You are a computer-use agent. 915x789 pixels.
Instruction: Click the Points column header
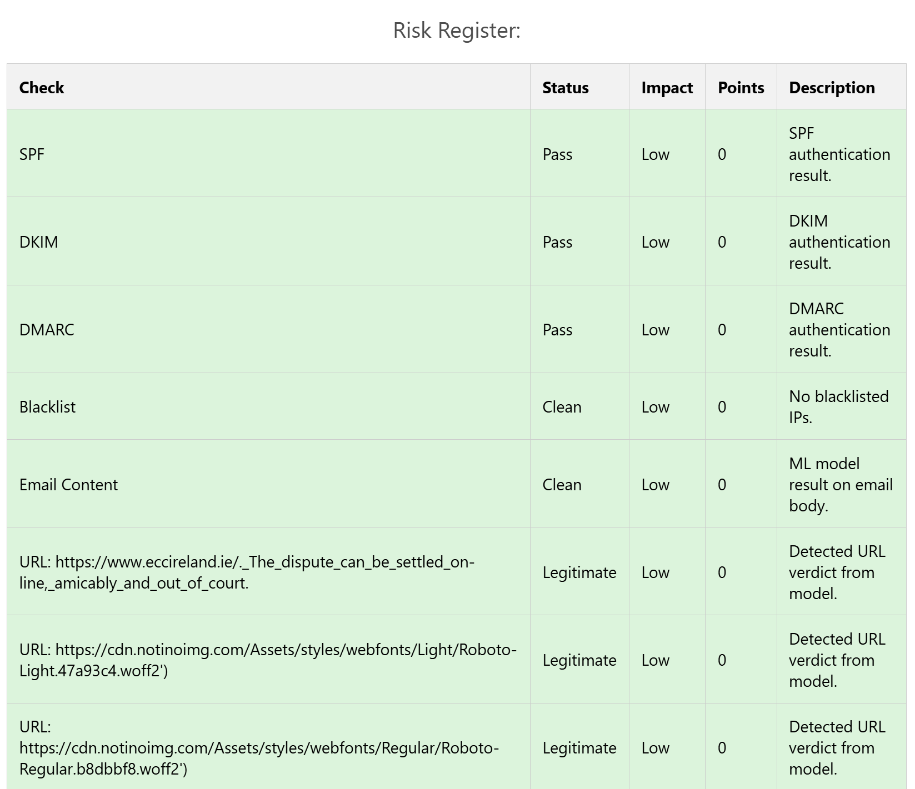(741, 88)
